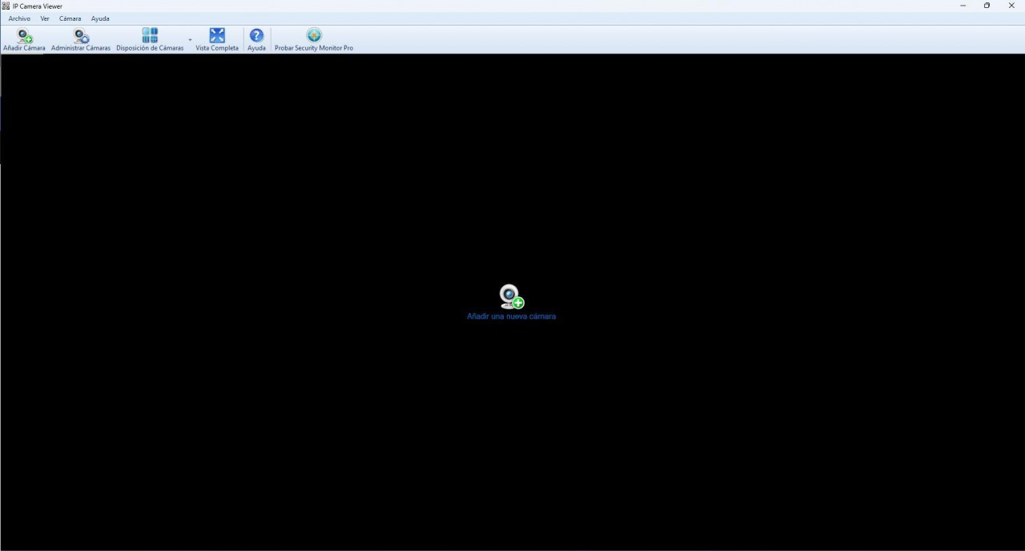The width and height of the screenshot is (1025, 551).
Task: Open the Ayuda menu in the menu bar
Action: [100, 18]
